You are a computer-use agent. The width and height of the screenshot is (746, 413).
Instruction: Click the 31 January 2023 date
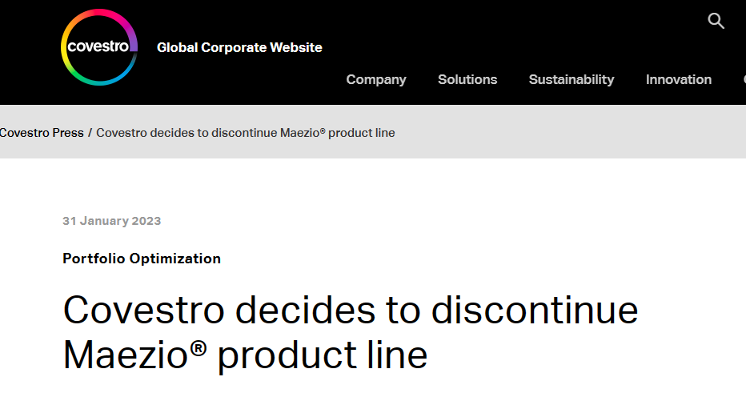(112, 221)
